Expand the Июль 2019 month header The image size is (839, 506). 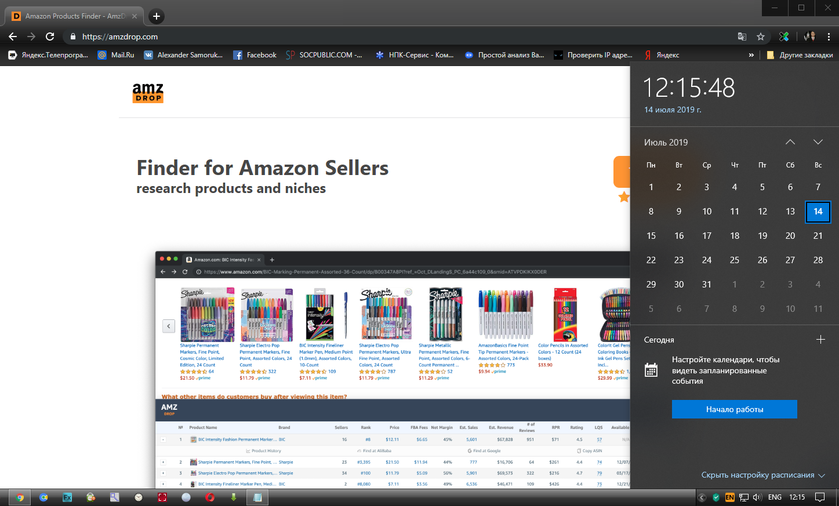(x=666, y=142)
